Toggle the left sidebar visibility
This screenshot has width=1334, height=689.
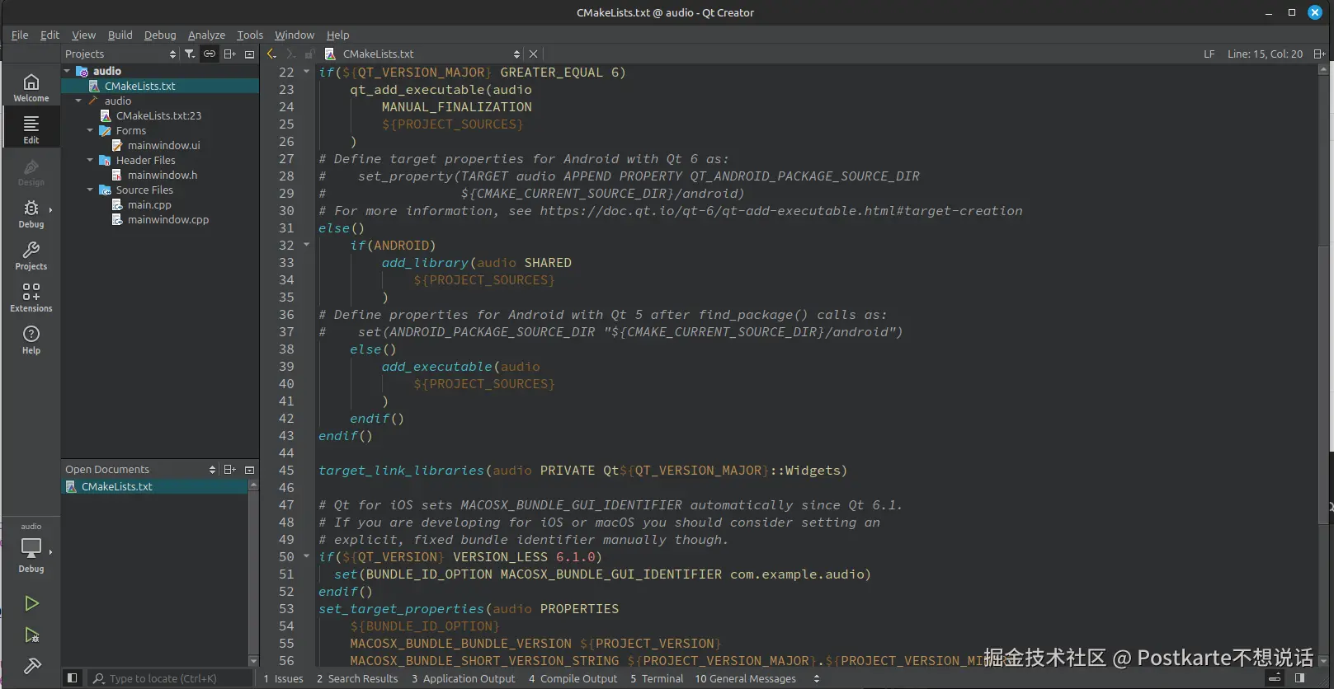coord(72,678)
